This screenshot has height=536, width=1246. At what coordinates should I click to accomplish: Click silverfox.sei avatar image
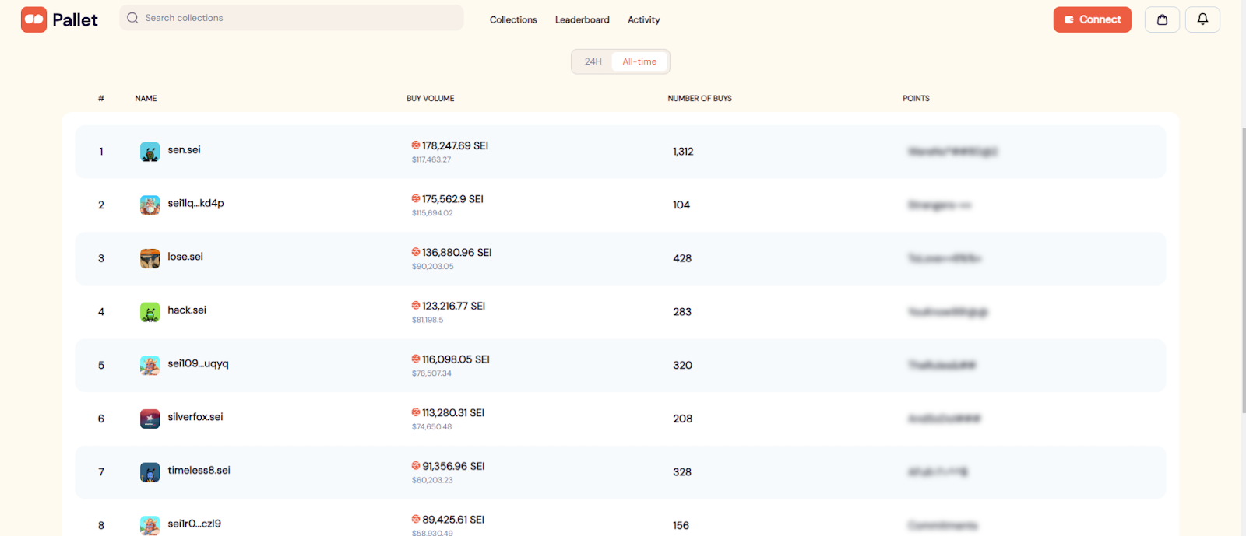coord(150,419)
